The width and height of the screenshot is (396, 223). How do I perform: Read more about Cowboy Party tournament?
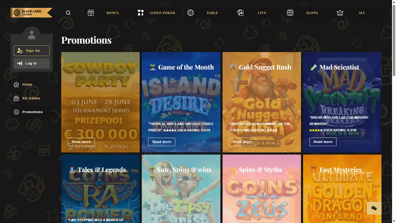click(x=81, y=142)
